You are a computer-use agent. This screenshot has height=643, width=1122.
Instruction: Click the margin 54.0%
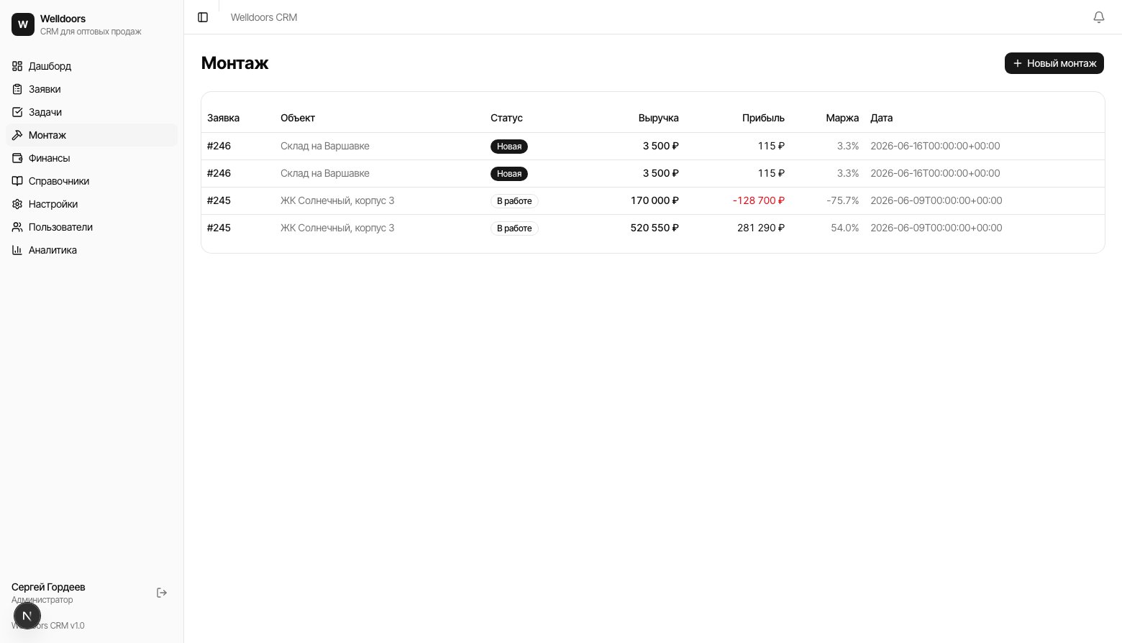coord(845,228)
